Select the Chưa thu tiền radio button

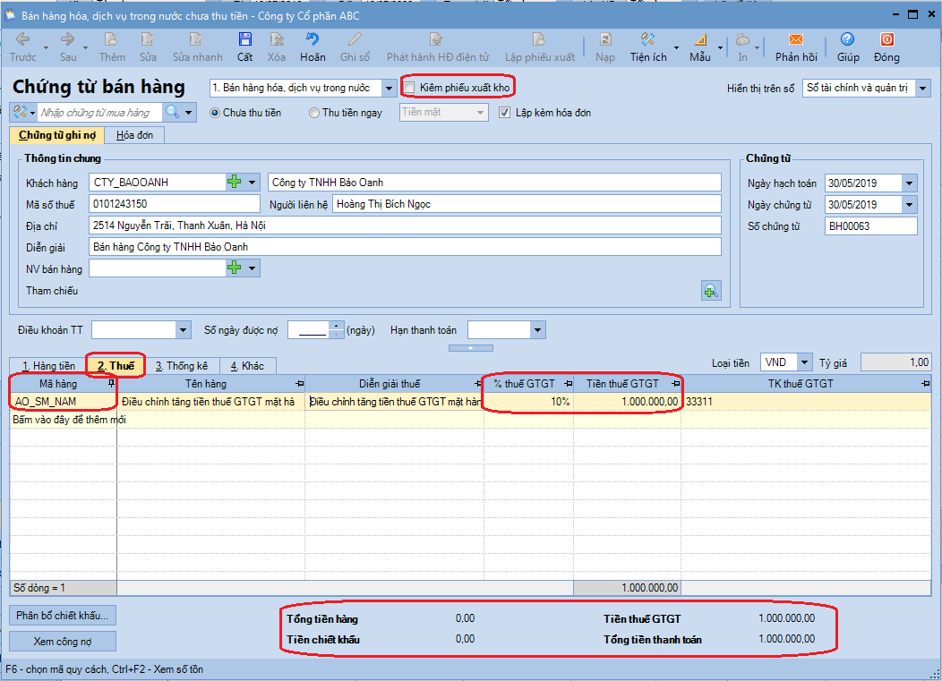pos(215,113)
